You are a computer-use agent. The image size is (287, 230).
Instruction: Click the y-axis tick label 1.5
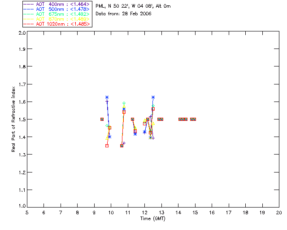22,119
